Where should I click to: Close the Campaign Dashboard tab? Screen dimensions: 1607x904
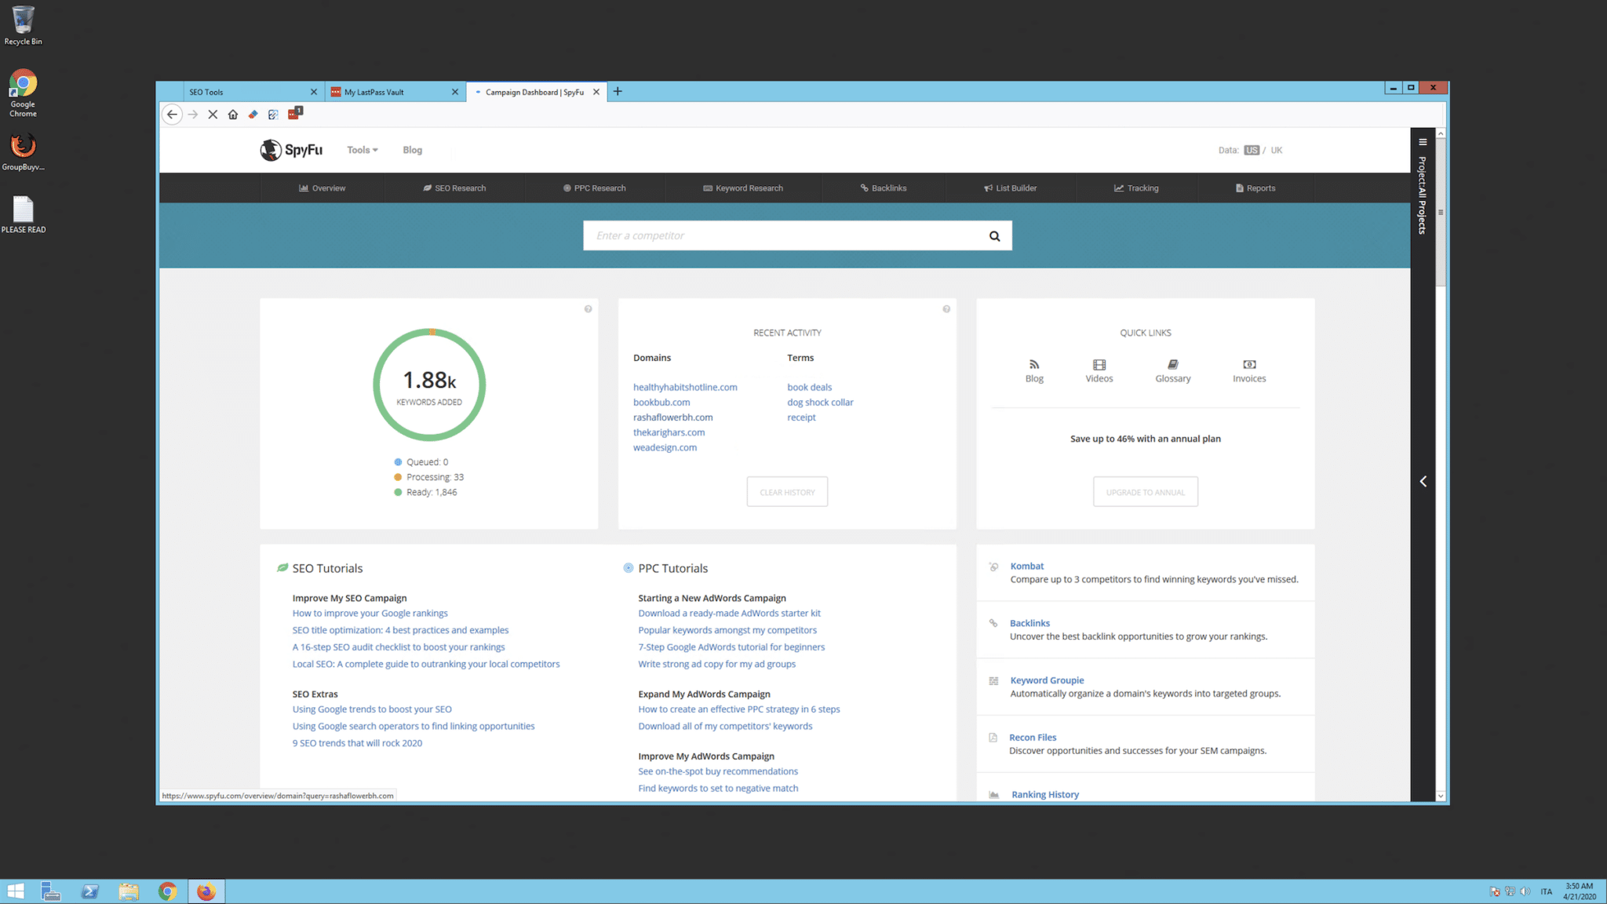pyautogui.click(x=596, y=92)
